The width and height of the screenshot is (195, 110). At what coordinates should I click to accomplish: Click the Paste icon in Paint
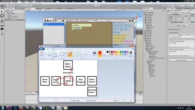[x=42, y=53]
